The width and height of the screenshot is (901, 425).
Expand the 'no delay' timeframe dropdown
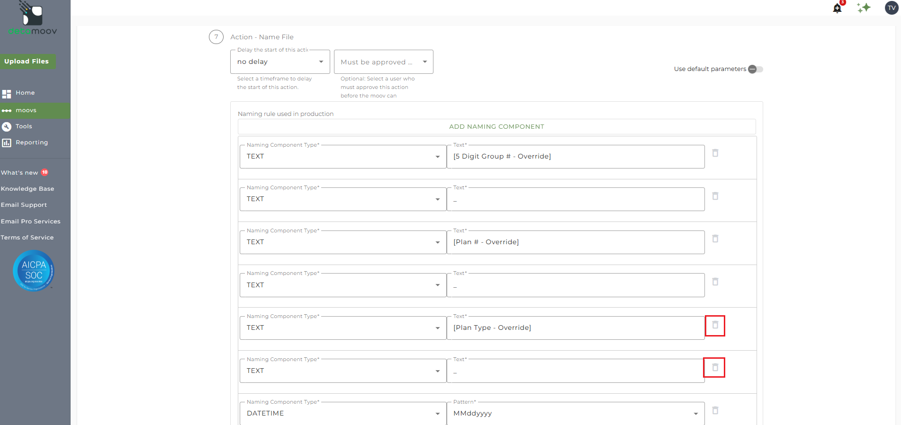(x=280, y=62)
